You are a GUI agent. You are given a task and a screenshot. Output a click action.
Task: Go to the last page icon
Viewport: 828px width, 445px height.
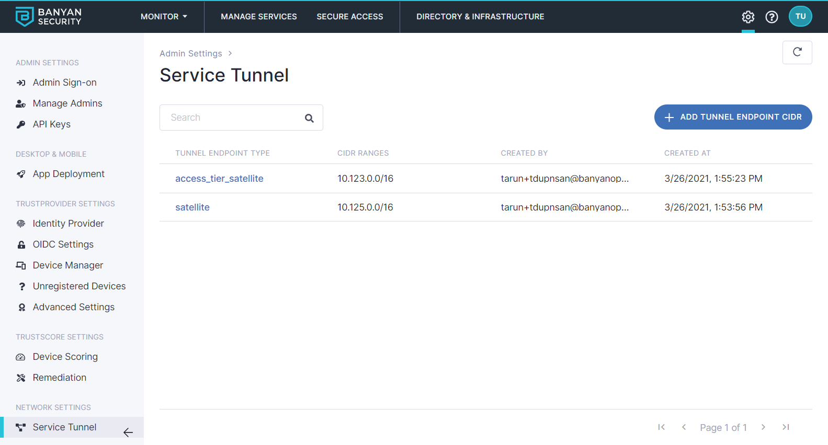[786, 427]
